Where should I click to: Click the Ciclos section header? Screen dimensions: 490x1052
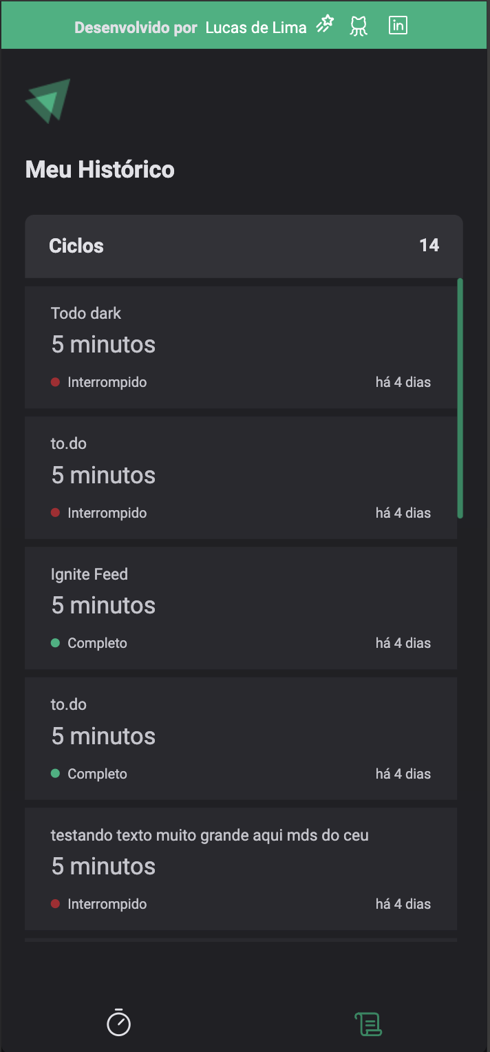point(76,246)
